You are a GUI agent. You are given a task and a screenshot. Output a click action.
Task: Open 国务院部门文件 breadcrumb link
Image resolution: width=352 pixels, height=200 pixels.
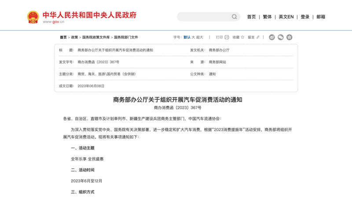point(126,37)
